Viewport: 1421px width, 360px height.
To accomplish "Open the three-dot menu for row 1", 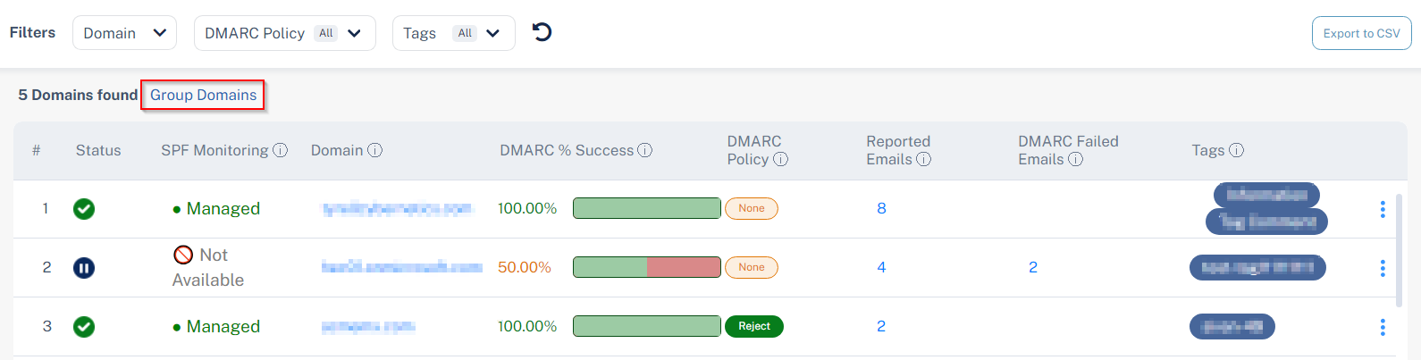I will coord(1383,209).
